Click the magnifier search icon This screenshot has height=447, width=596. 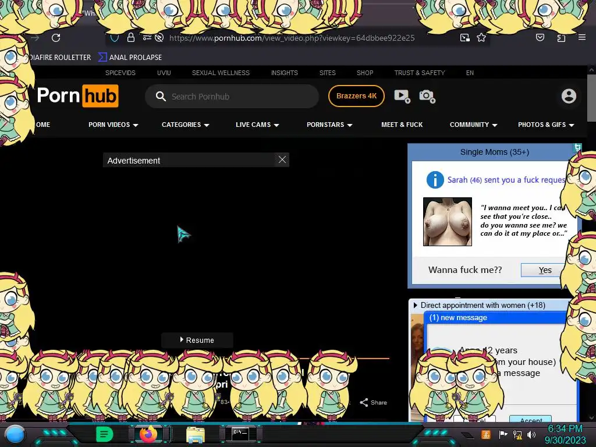161,96
